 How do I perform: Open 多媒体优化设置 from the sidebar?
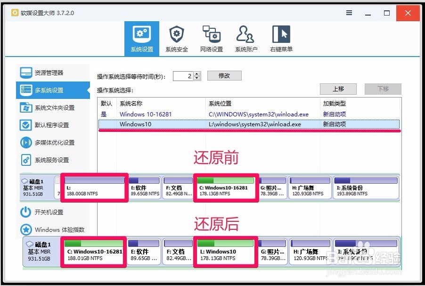coord(56,142)
